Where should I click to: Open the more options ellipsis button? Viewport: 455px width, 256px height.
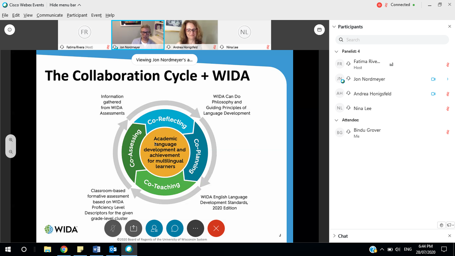point(196,228)
